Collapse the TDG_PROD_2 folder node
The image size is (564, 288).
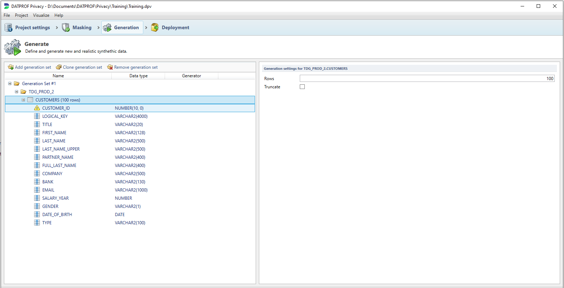pyautogui.click(x=16, y=92)
